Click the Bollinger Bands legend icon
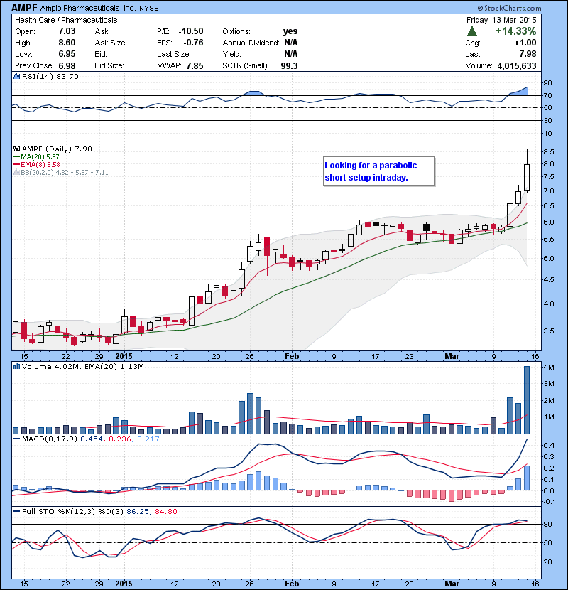The width and height of the screenshot is (568, 590). [16, 172]
